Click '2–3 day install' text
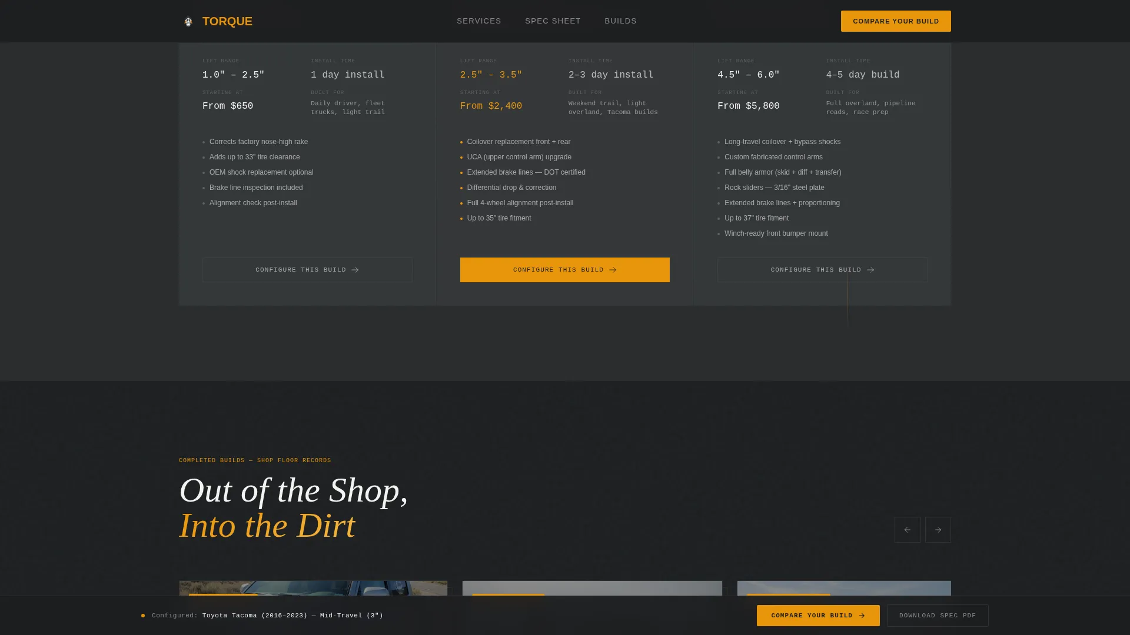The image size is (1130, 635). [611, 75]
